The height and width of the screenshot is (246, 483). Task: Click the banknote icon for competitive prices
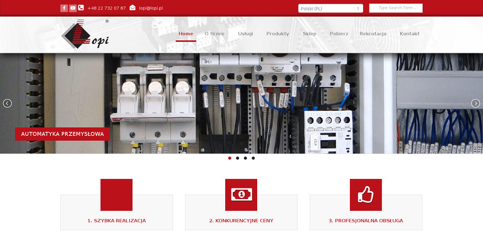(242, 195)
